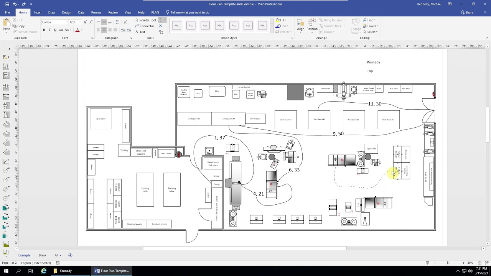Collapse the ribbon
This screenshot has height=276, width=491.
(487, 38)
